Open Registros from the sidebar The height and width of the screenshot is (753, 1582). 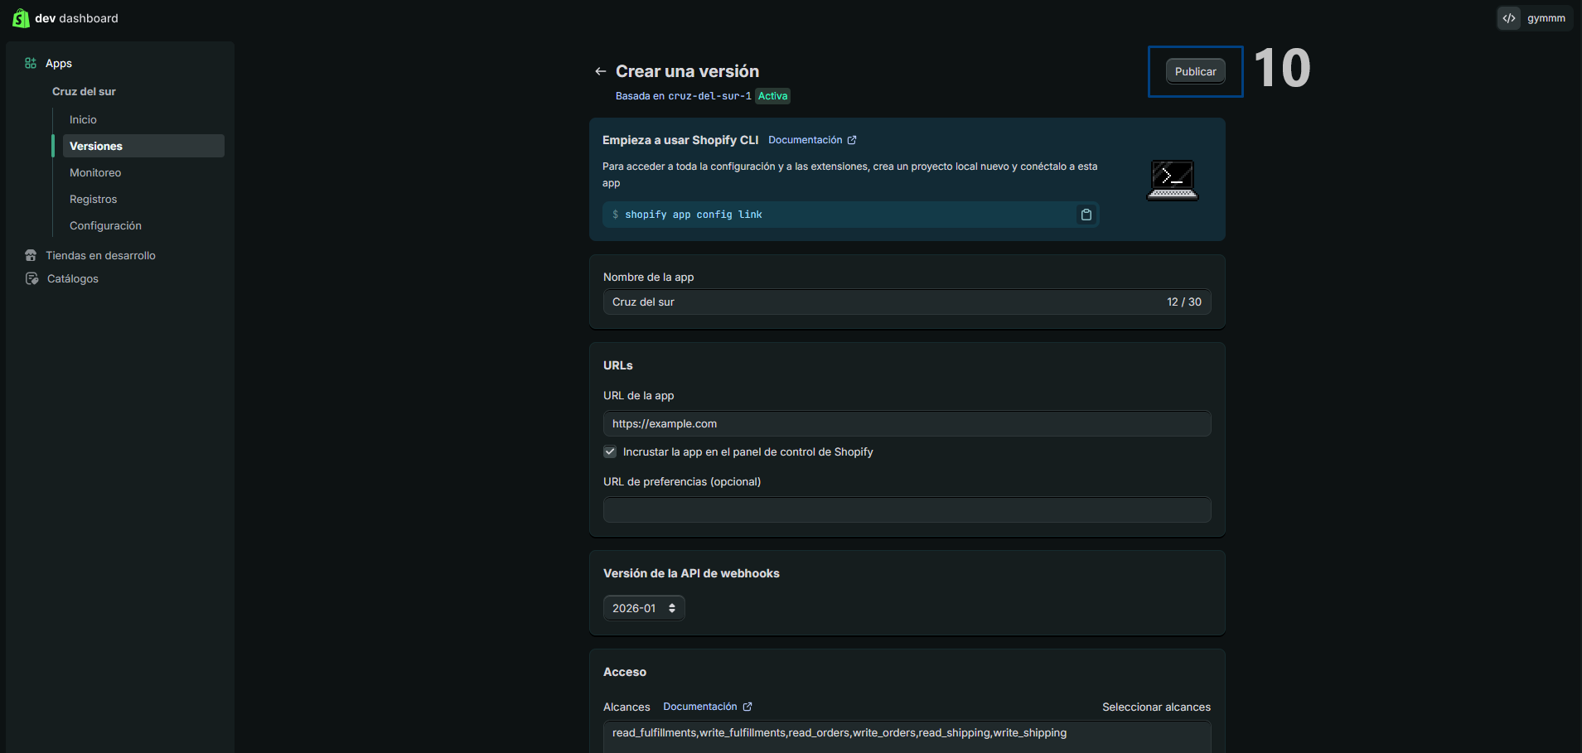click(93, 200)
